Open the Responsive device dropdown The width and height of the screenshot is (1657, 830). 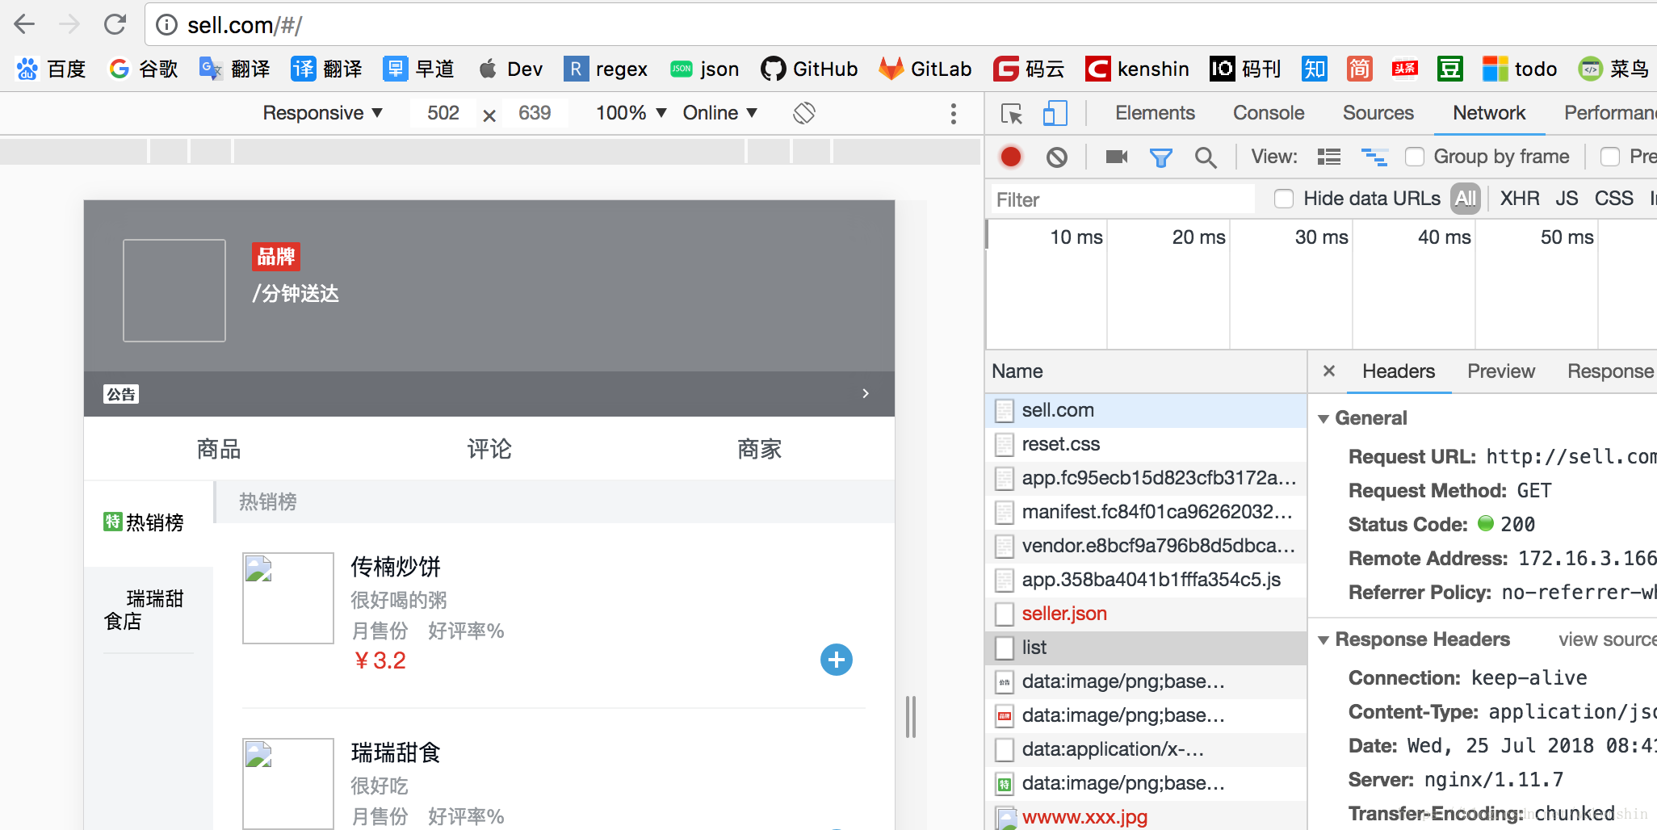(x=322, y=113)
